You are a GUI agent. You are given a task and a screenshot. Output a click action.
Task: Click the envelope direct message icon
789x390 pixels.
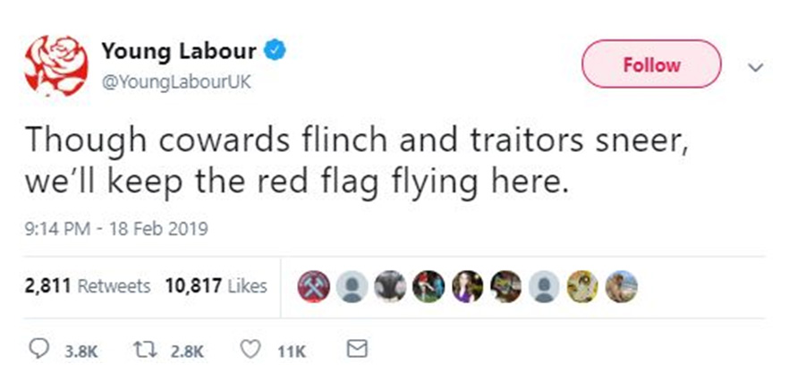pyautogui.click(x=358, y=349)
